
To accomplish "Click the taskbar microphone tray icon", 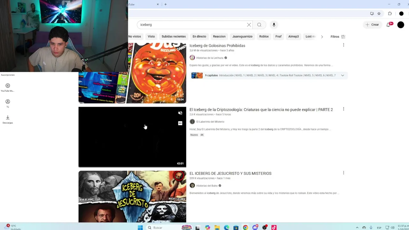I will point(371,227).
